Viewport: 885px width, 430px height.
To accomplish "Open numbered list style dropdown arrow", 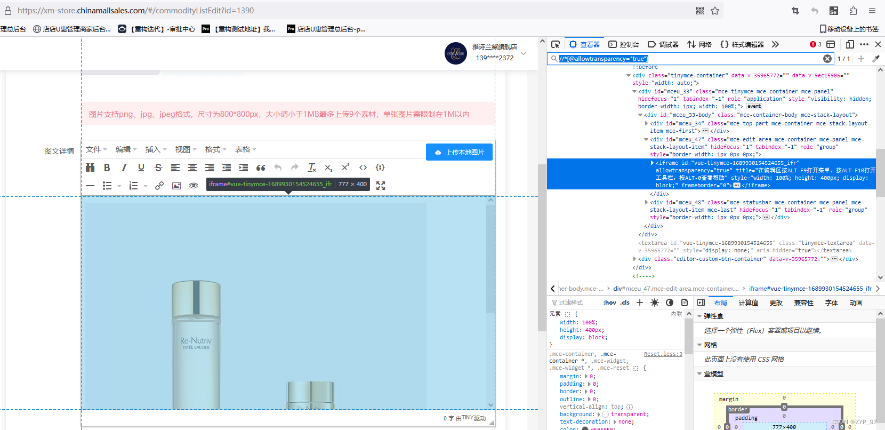I will 146,186.
